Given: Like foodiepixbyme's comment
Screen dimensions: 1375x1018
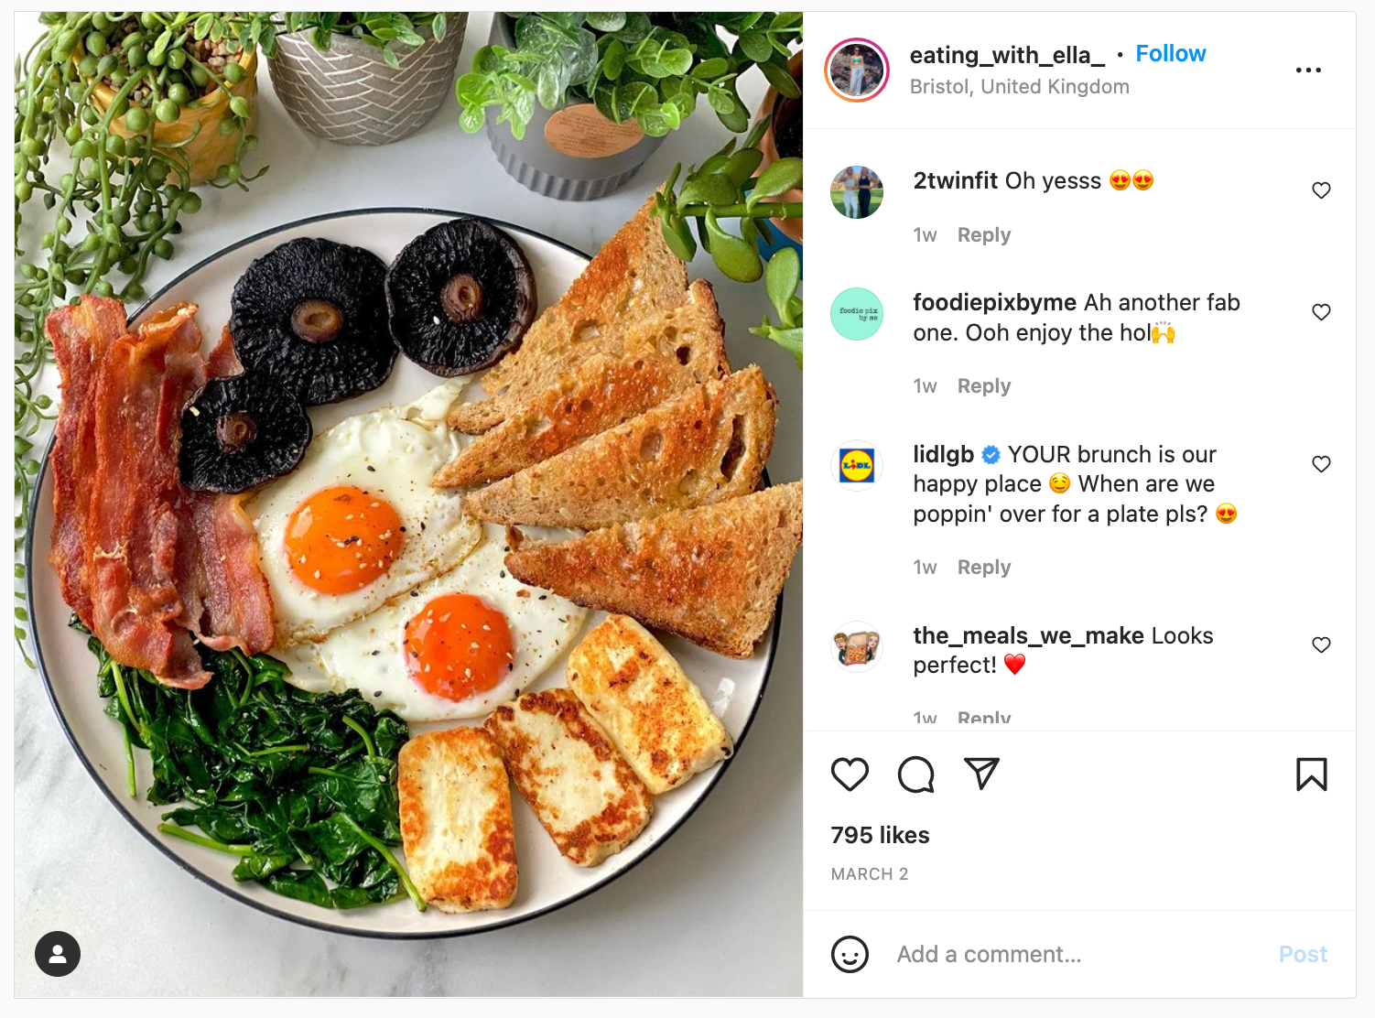Looking at the screenshot, I should (x=1321, y=312).
